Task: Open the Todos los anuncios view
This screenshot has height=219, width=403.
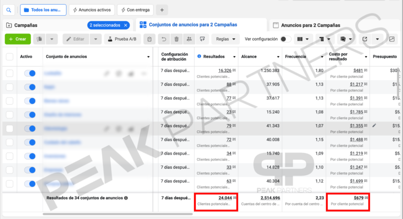Action: pyautogui.click(x=43, y=10)
